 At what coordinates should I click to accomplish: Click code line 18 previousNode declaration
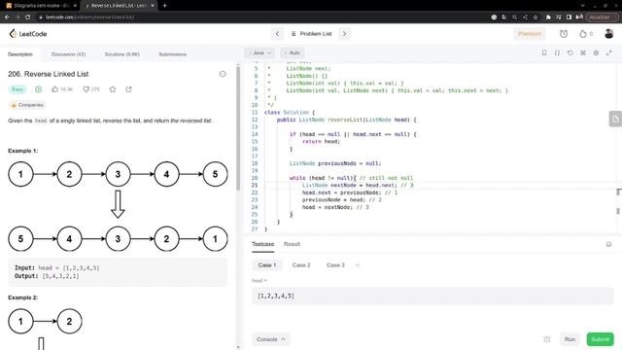tap(335, 163)
